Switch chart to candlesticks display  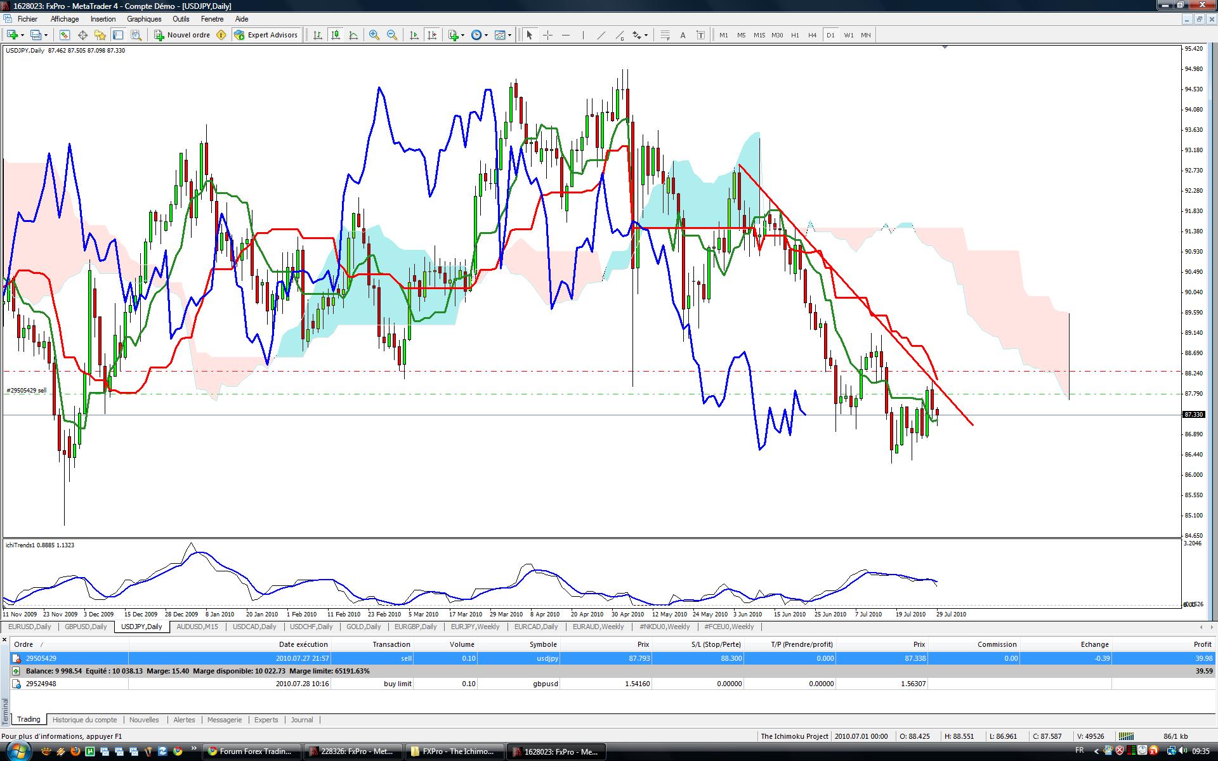click(x=335, y=35)
